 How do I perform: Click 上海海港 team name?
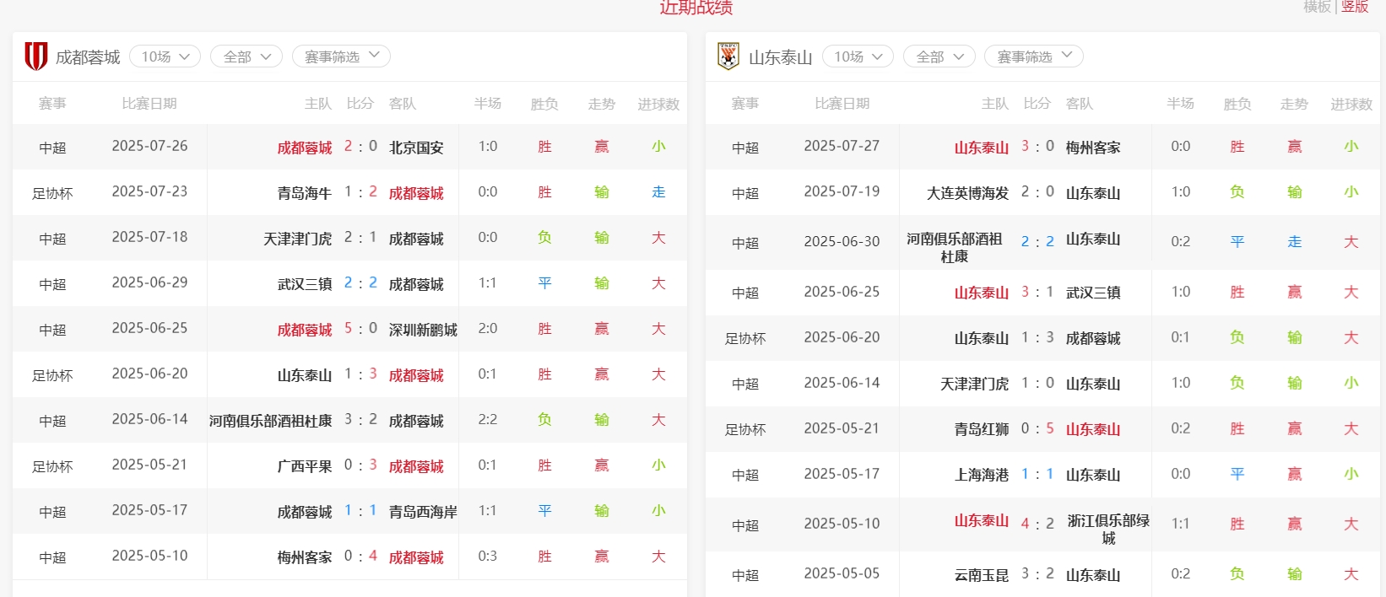[x=981, y=475]
